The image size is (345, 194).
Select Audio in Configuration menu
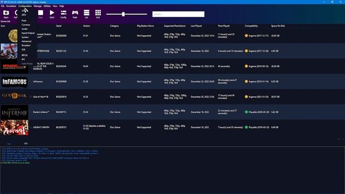[x=24, y=29]
